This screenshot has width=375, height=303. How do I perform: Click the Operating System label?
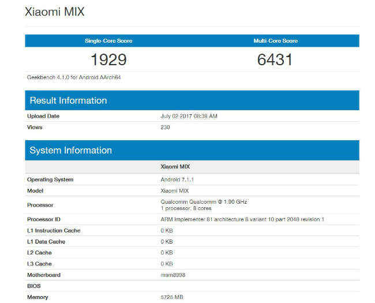[50, 179]
